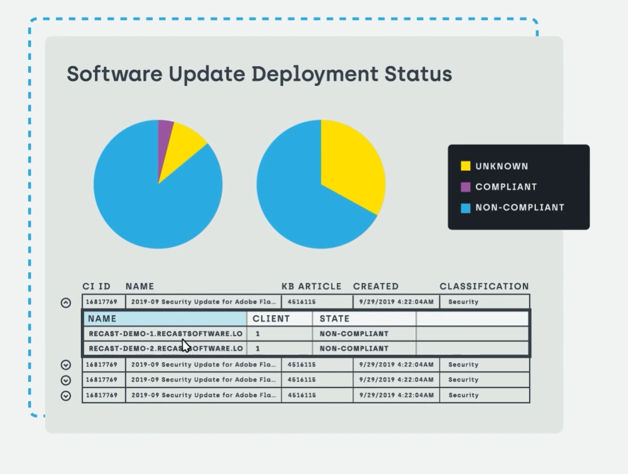Click the NON-COMPLIANT label in the legend

[519, 208]
